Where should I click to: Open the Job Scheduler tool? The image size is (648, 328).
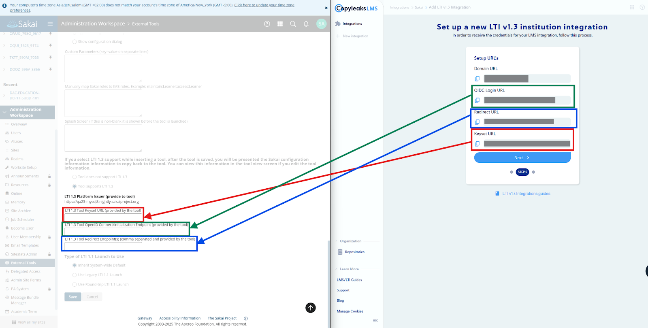pos(22,219)
